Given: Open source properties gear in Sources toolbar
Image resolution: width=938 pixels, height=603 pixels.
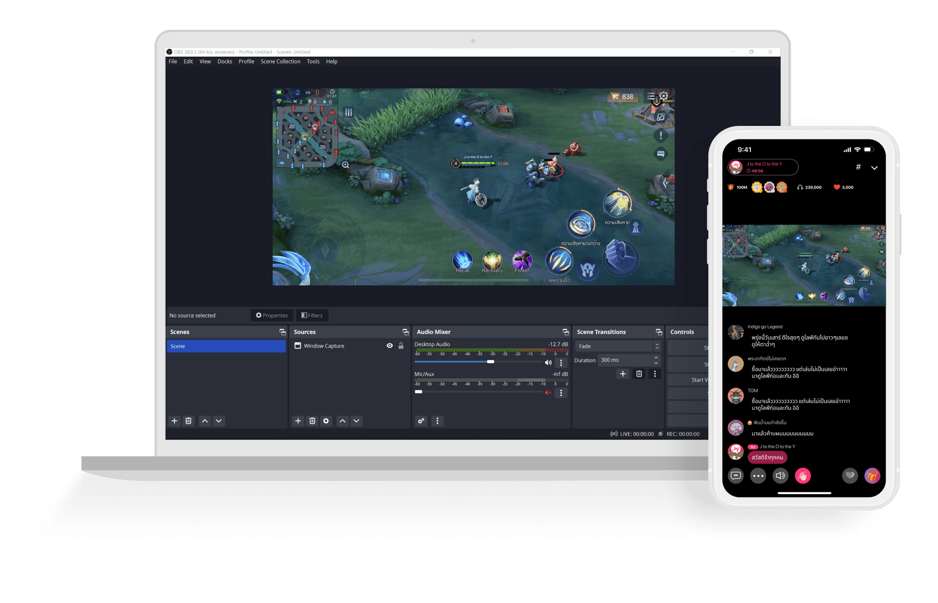Looking at the screenshot, I should 326,421.
